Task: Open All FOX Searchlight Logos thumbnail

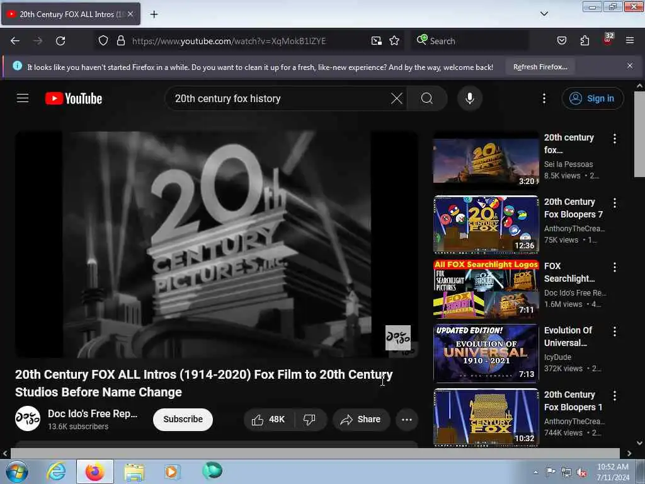Action: 486,288
